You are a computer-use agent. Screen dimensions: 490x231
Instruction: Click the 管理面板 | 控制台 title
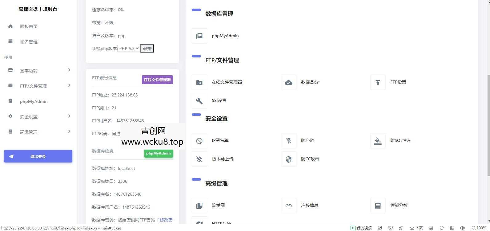coord(38,9)
